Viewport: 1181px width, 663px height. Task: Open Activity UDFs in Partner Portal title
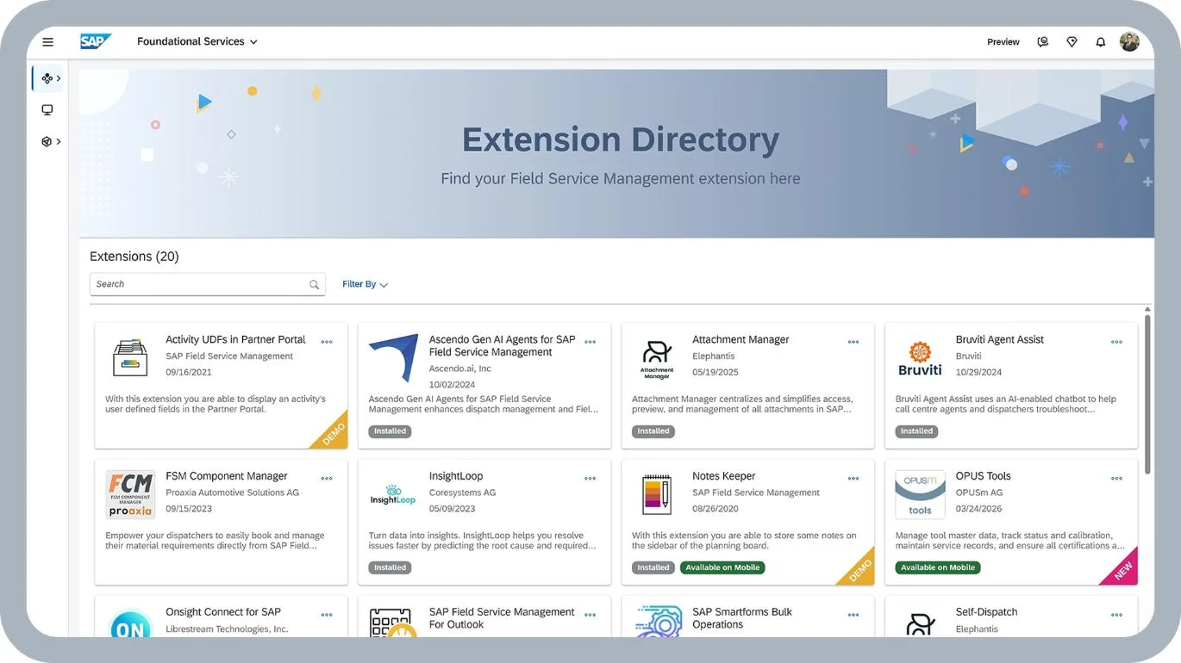235,339
